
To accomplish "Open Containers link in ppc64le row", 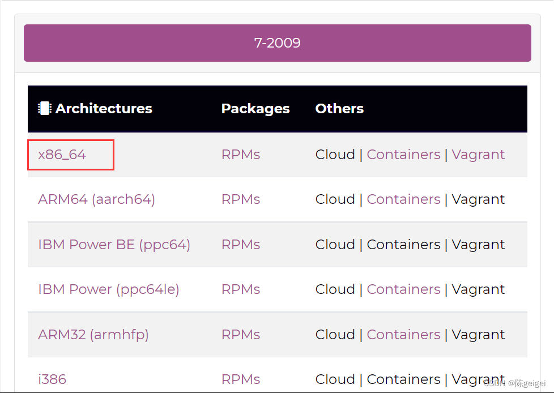I will [403, 289].
